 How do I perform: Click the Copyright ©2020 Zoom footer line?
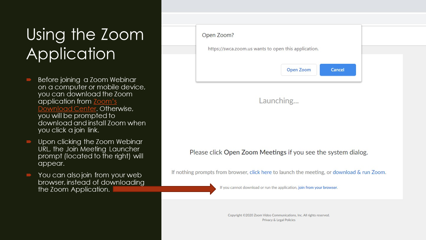tap(279, 215)
